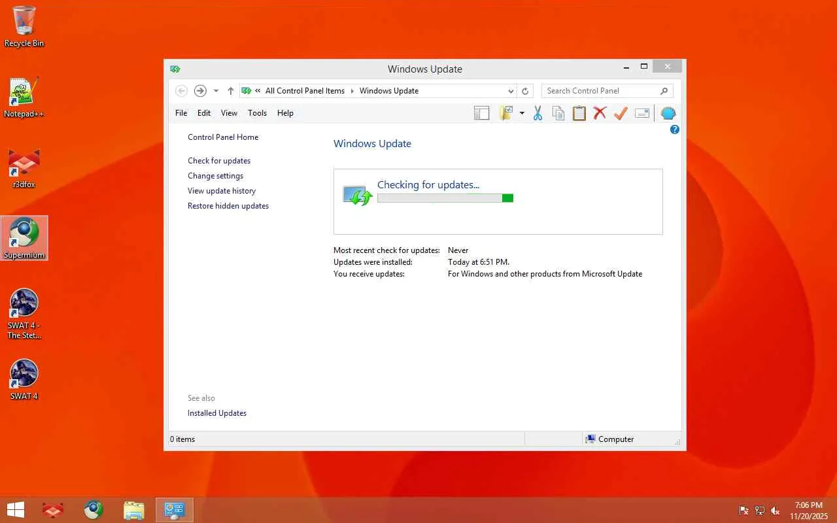Viewport: 837px width, 523px height.
Task: Click the r3dfox taskbar icon
Action: pos(53,510)
